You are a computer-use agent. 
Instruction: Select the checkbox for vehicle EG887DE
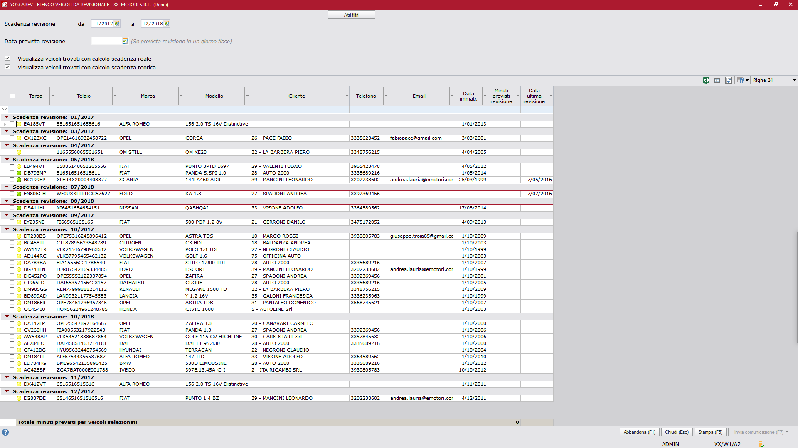tap(12, 398)
